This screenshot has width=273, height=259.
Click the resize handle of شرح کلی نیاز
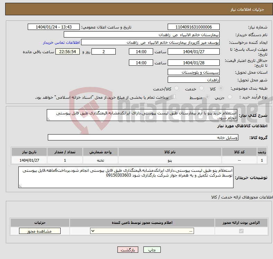pos(49,119)
